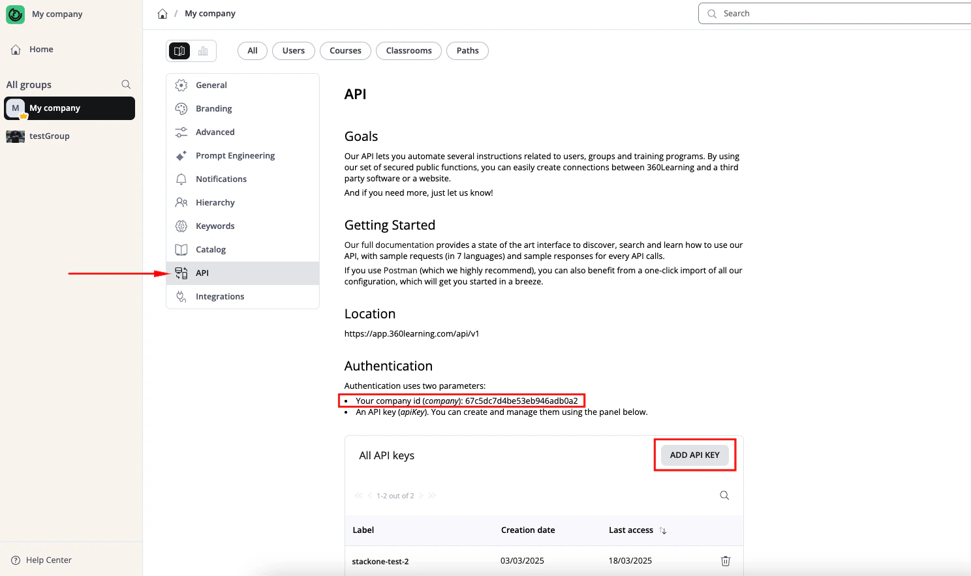Switch the view toggle to statistics chart
This screenshot has height=576, width=971.
point(202,50)
